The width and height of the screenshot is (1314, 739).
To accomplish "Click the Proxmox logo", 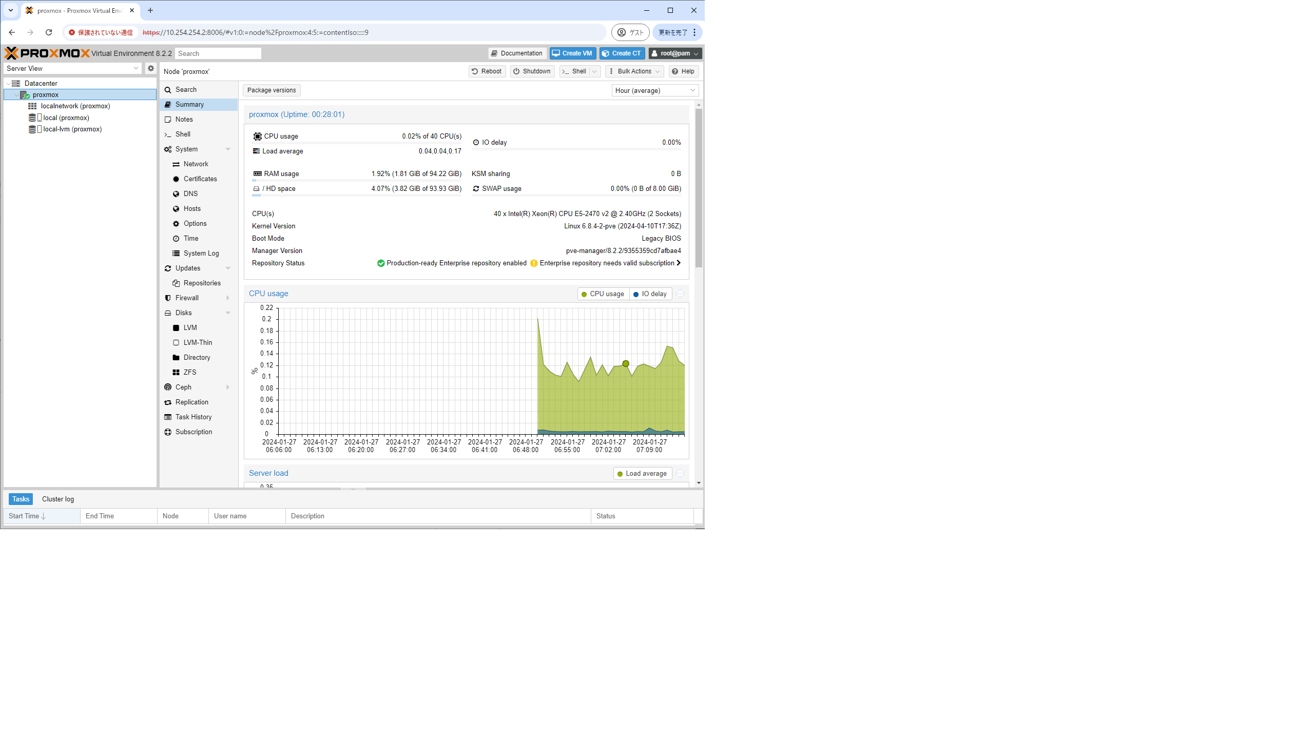I will pyautogui.click(x=47, y=53).
